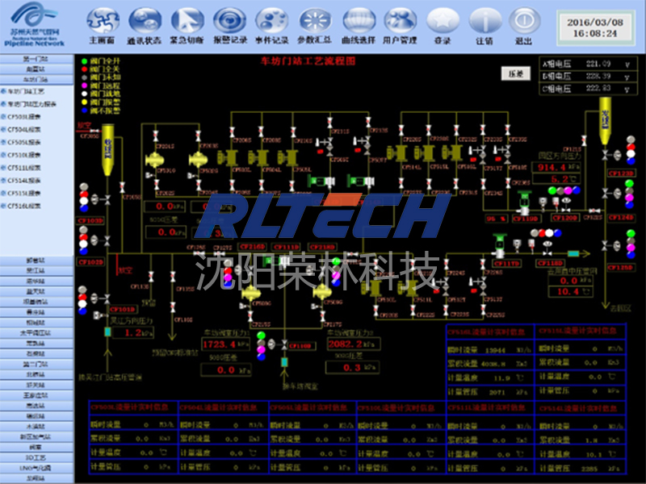Click the CF118D valve tag

[x=551, y=263]
